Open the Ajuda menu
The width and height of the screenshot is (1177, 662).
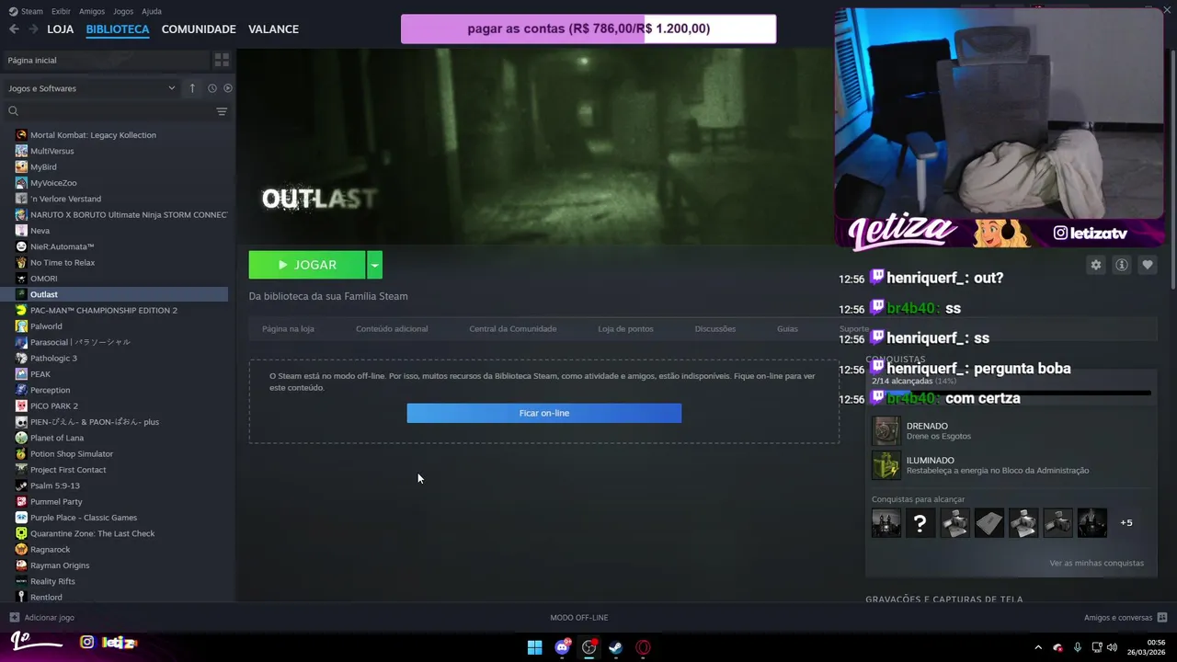click(x=152, y=11)
